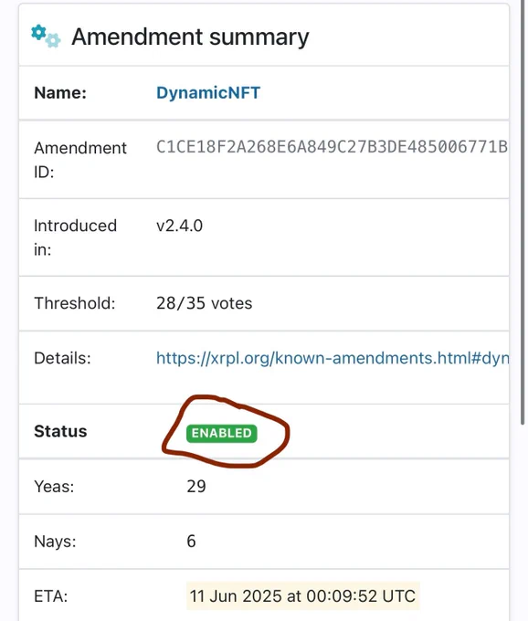Click the Name: label
This screenshot has width=528, height=621.
coord(60,92)
